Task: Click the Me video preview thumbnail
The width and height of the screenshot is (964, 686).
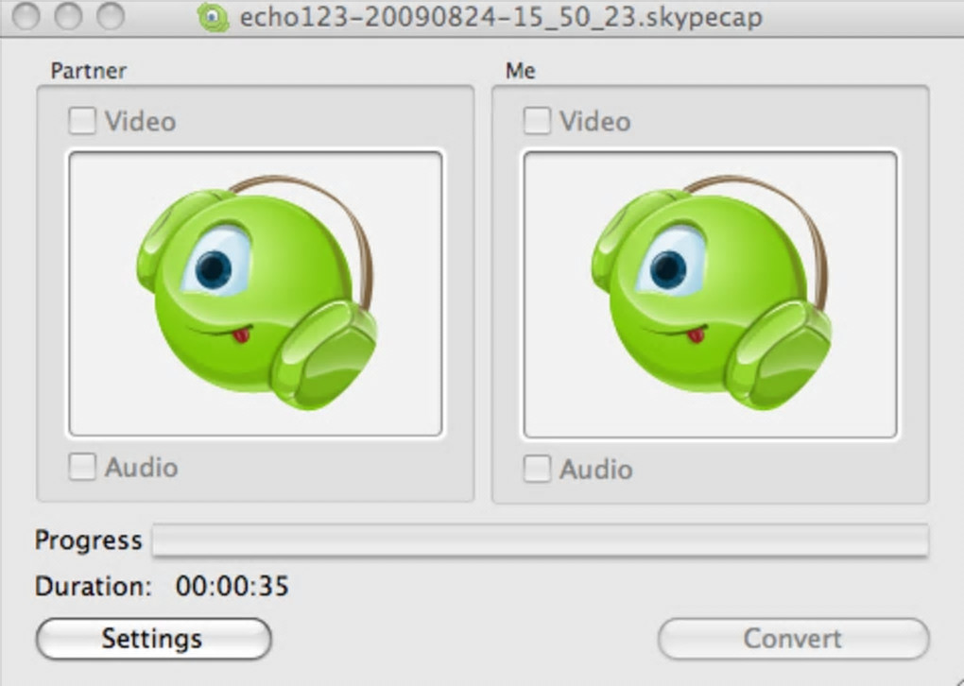Action: pyautogui.click(x=710, y=295)
